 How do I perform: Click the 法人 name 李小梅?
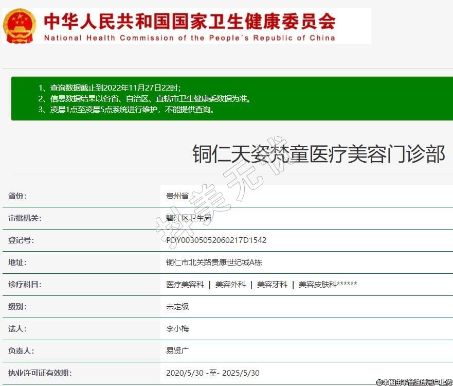pos(177,329)
